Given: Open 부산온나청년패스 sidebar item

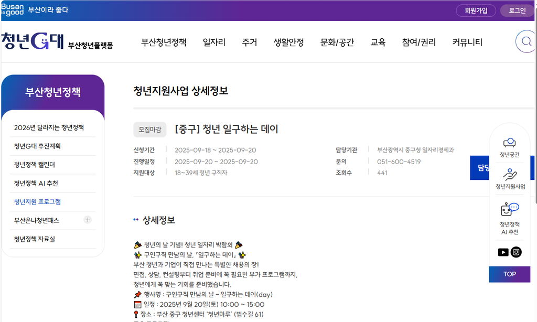Looking at the screenshot, I should 37,220.
